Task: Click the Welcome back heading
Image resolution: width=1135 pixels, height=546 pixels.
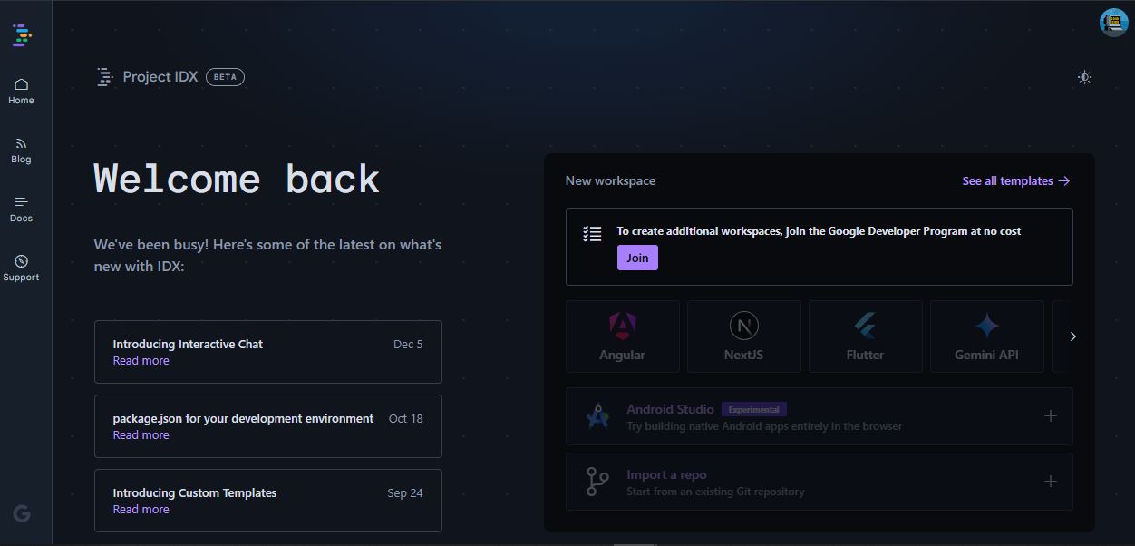Action: click(x=238, y=179)
